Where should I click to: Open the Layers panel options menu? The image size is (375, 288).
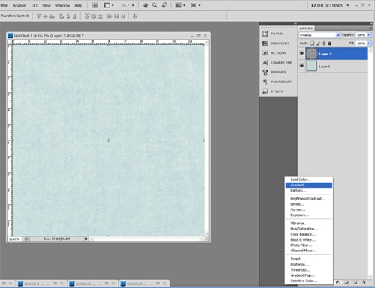pos(370,28)
